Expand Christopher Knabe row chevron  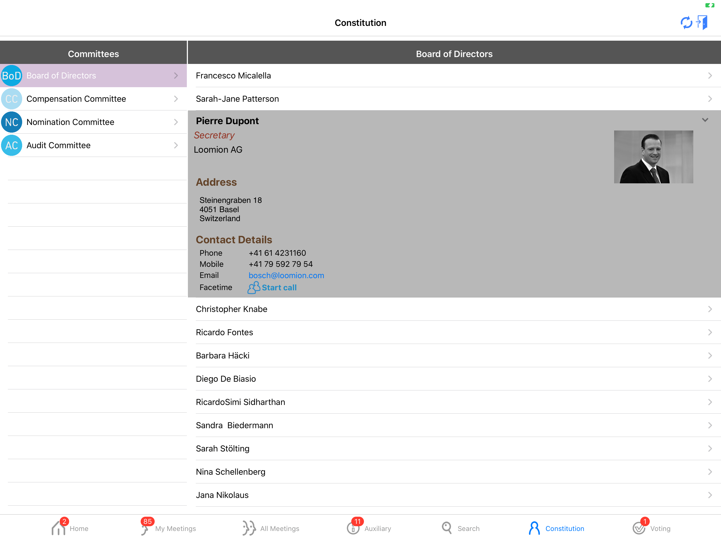click(710, 309)
